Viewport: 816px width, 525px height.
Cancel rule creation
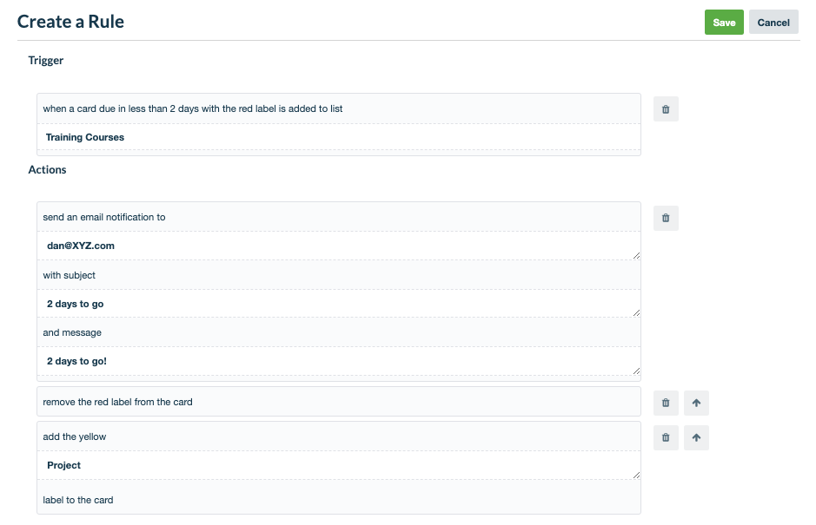(773, 22)
